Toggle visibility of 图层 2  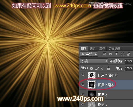(83, 94)
